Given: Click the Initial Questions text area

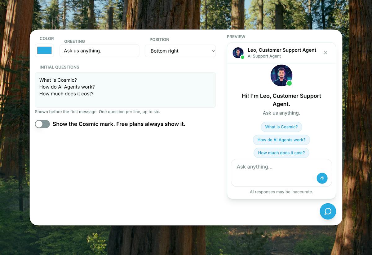Looking at the screenshot, I should (125, 90).
